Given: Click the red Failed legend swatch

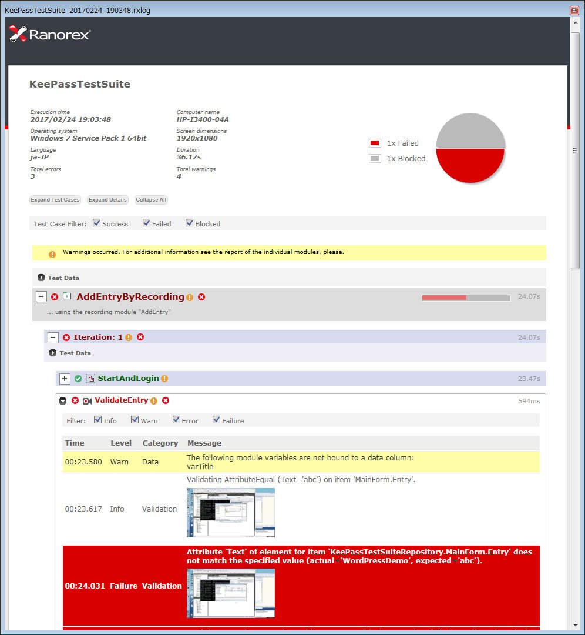Looking at the screenshot, I should pos(375,143).
